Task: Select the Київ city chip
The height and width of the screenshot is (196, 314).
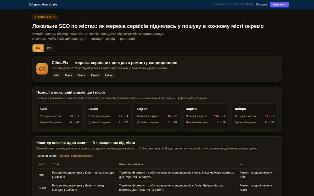Action: (x=57, y=75)
